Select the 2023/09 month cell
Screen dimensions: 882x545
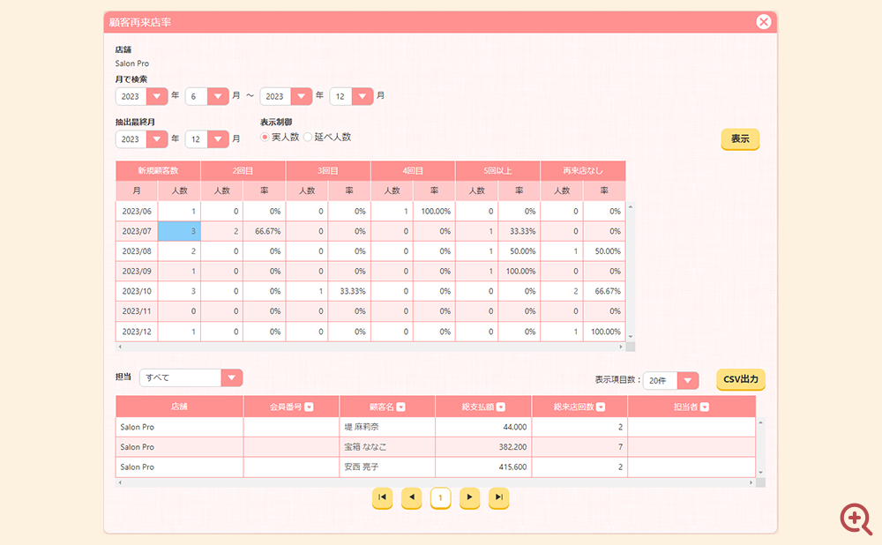(x=137, y=271)
